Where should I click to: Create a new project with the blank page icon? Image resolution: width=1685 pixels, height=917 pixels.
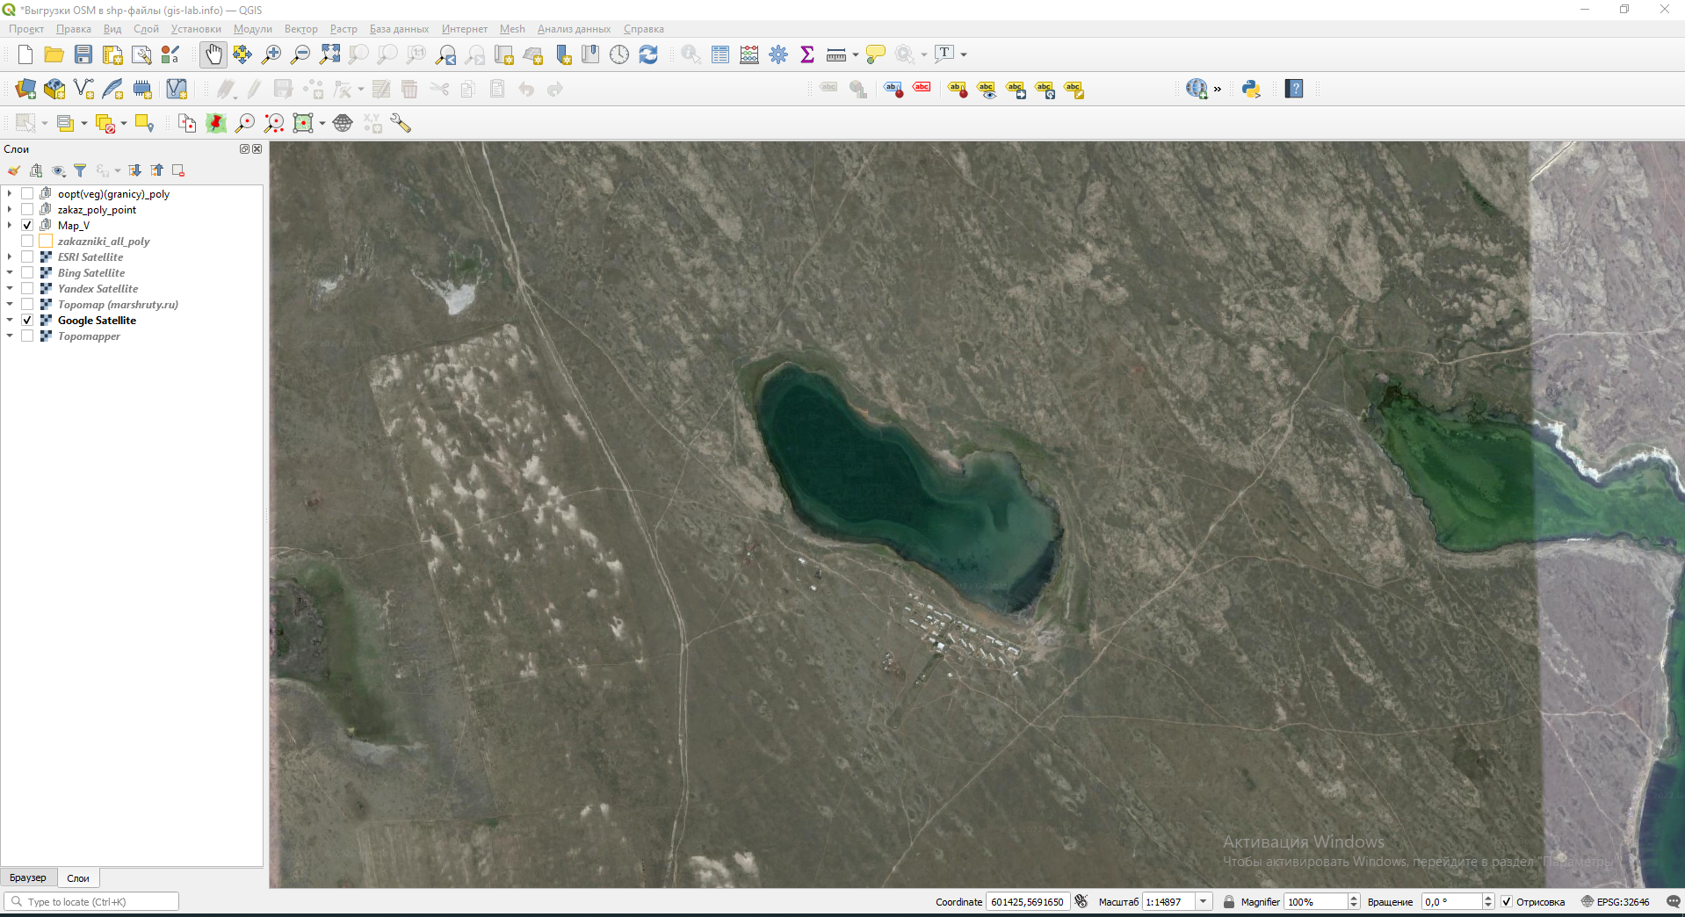25,54
